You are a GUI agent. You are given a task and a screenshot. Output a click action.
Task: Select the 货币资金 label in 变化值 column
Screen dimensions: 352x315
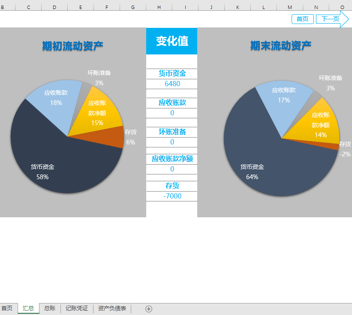click(x=172, y=74)
